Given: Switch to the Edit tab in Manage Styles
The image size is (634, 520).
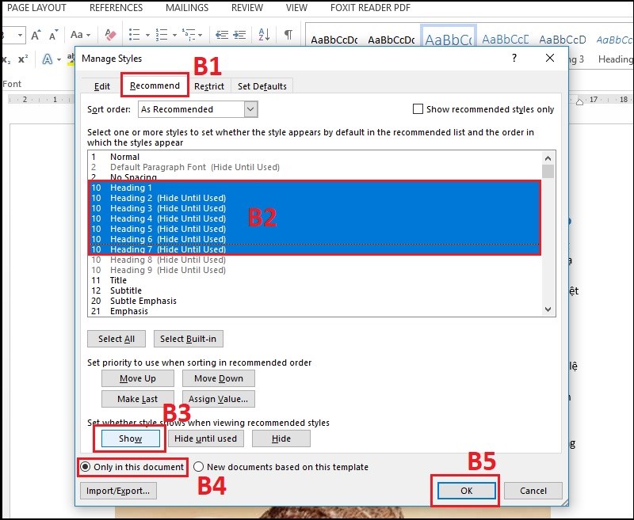Looking at the screenshot, I should pyautogui.click(x=102, y=86).
